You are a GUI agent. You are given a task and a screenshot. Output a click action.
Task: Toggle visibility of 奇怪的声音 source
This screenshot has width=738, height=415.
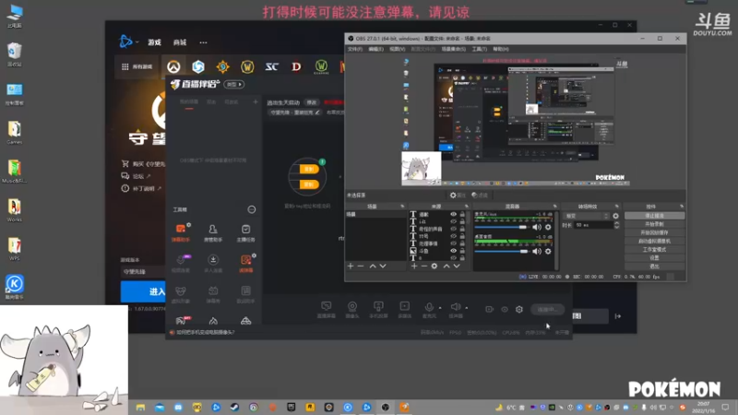[x=453, y=229]
